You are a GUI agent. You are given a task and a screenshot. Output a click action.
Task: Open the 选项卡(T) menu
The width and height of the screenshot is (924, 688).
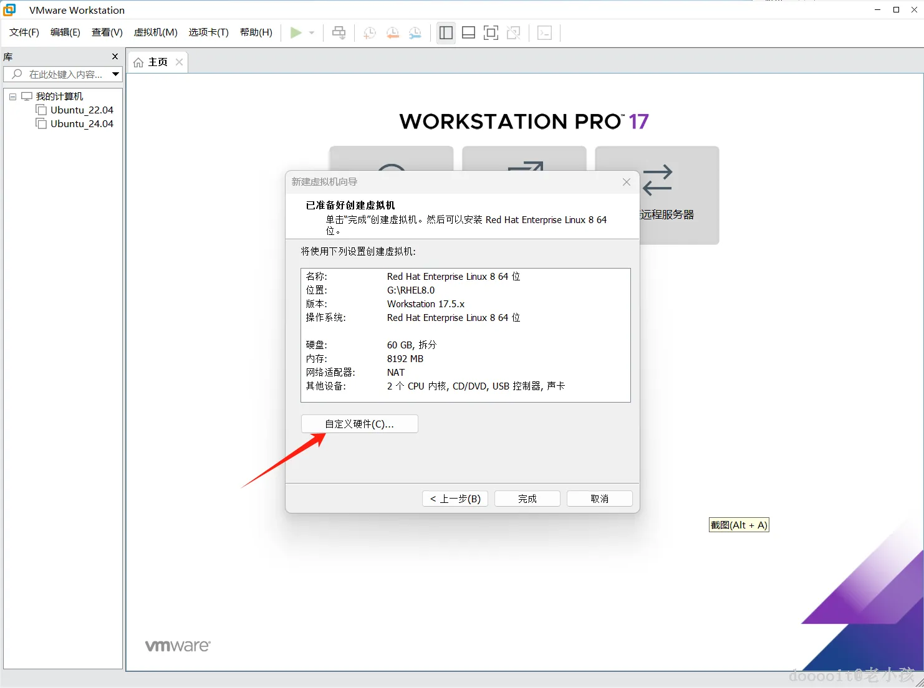click(x=209, y=32)
